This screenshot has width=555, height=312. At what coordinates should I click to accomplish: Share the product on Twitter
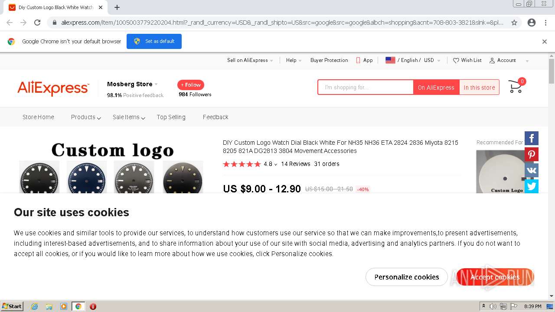[x=532, y=186]
